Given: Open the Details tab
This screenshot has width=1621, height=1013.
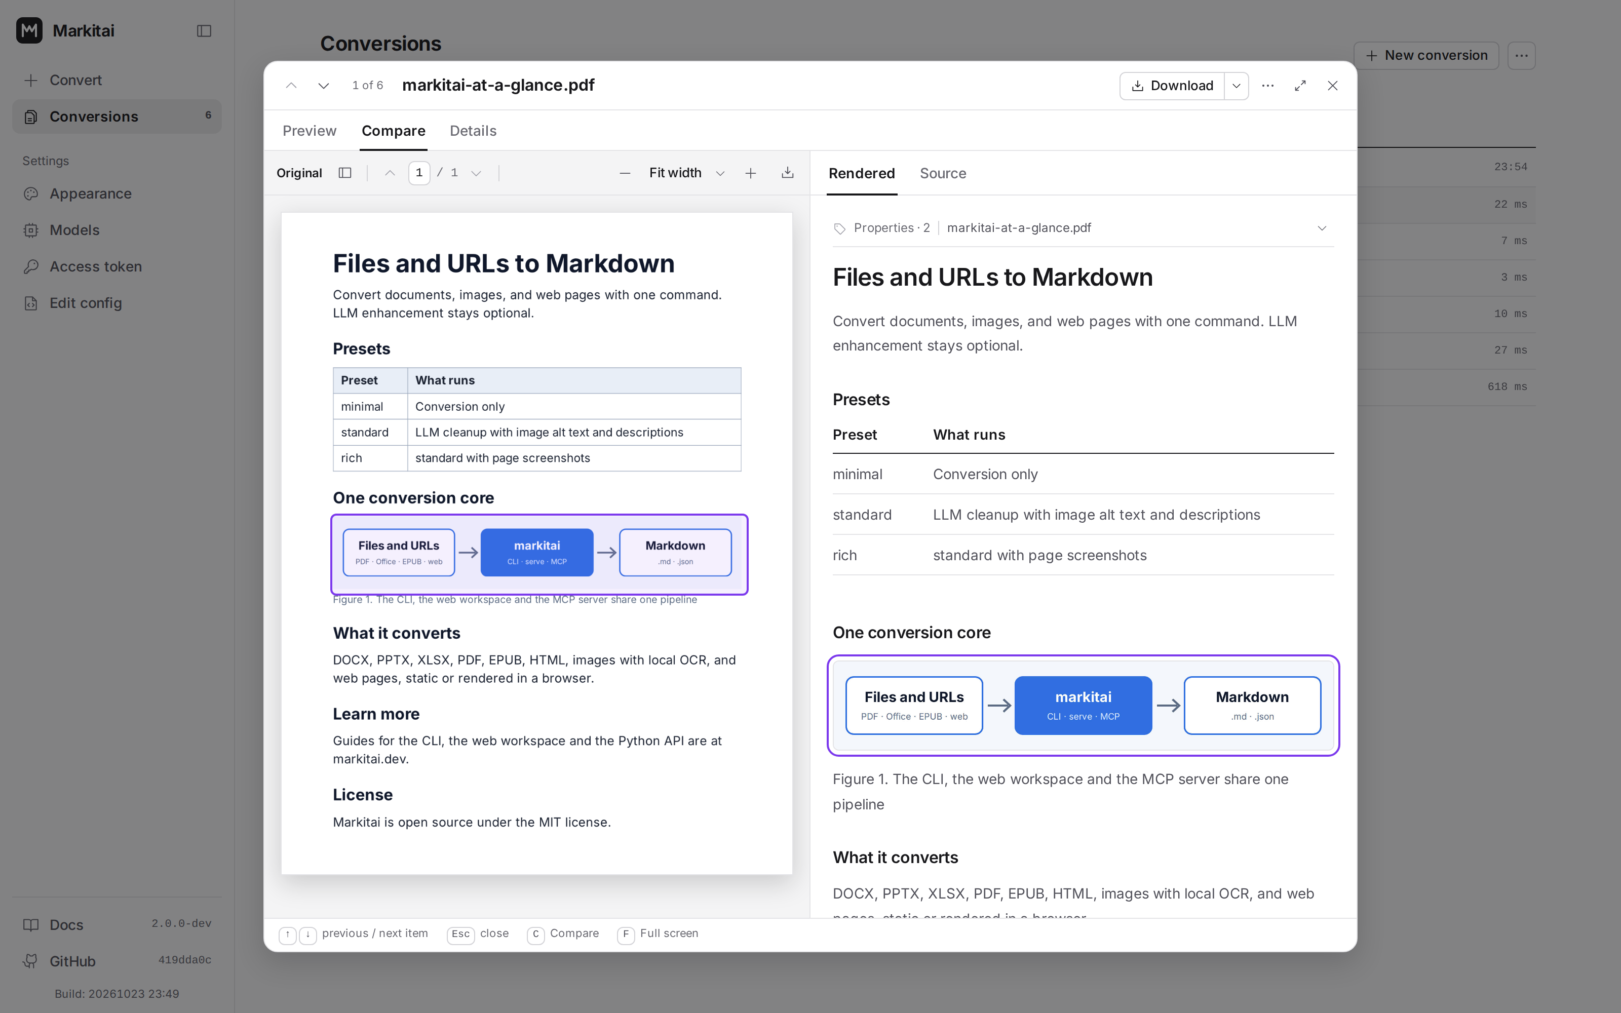Looking at the screenshot, I should click(x=473, y=131).
